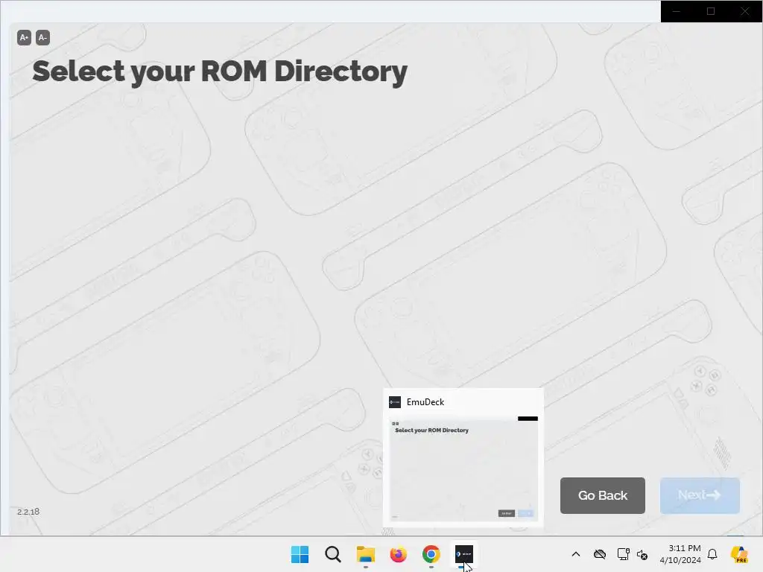Screen dimensions: 763x572
Task: Open the Copilot preview icon
Action: coord(740,554)
